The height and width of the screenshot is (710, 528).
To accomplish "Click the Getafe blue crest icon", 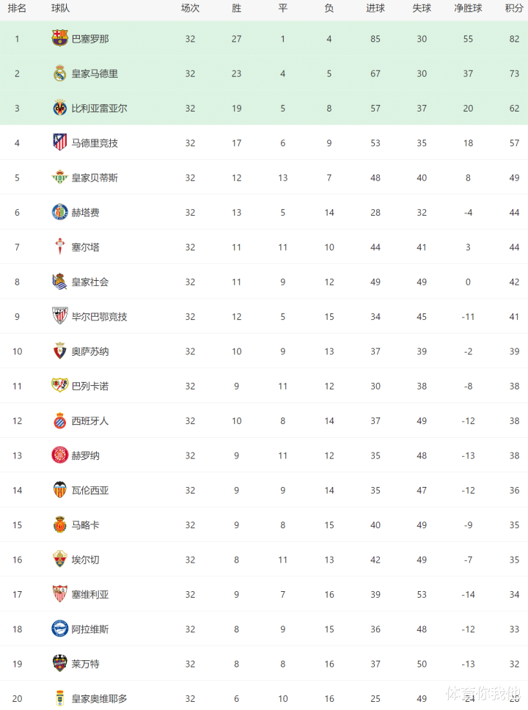I will pos(59,213).
